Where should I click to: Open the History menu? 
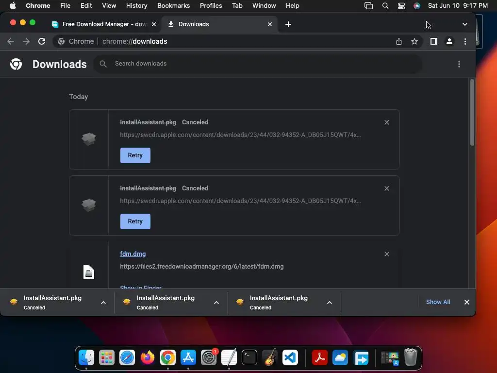tap(136, 5)
